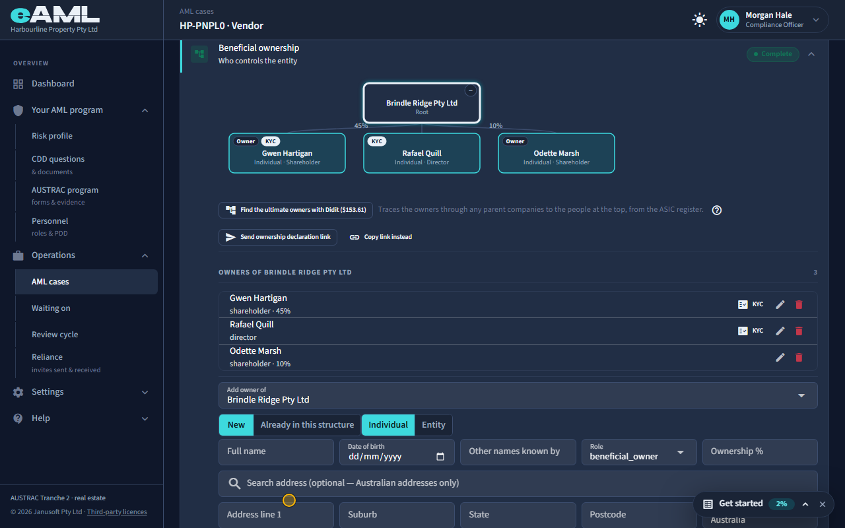Collapse Operations sidebar group
845x528 pixels.
coord(145,255)
